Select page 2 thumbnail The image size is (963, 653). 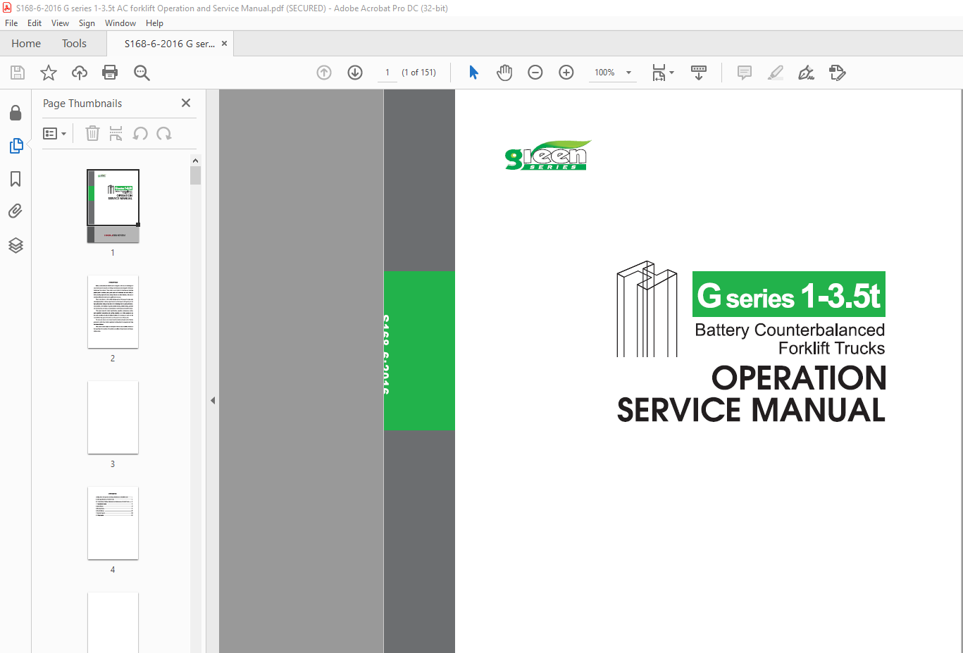113,312
